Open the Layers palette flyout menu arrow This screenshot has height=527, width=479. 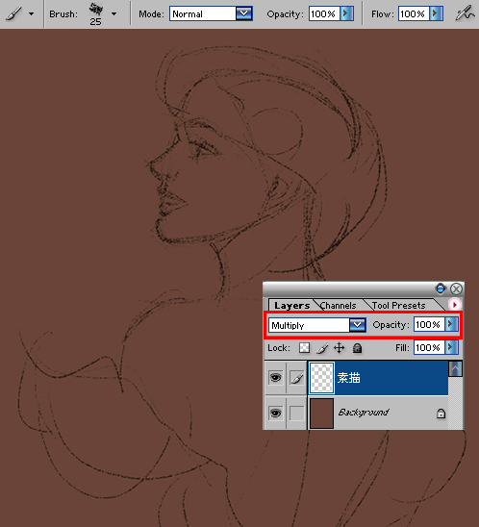(454, 305)
